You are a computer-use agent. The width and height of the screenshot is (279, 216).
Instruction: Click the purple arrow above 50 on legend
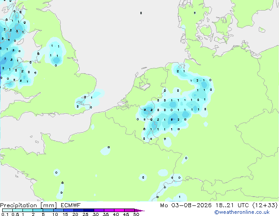tap(139, 210)
